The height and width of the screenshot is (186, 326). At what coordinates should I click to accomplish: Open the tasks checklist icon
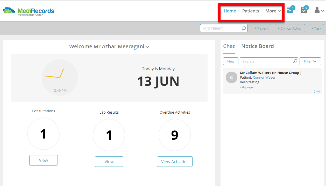(304, 10)
